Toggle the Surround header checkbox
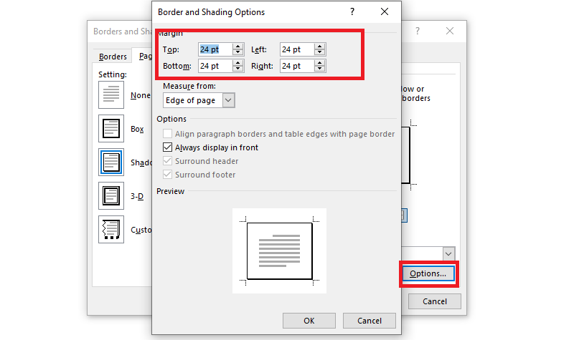 coord(168,161)
